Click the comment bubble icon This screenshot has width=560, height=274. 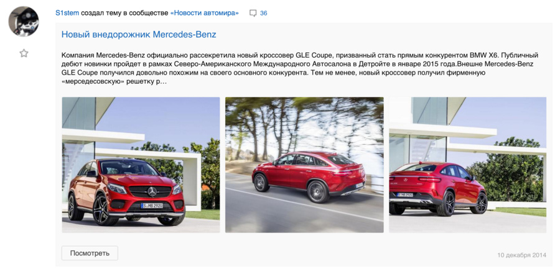(x=253, y=14)
